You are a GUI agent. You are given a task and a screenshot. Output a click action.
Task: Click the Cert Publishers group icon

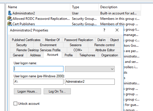click(10, 24)
